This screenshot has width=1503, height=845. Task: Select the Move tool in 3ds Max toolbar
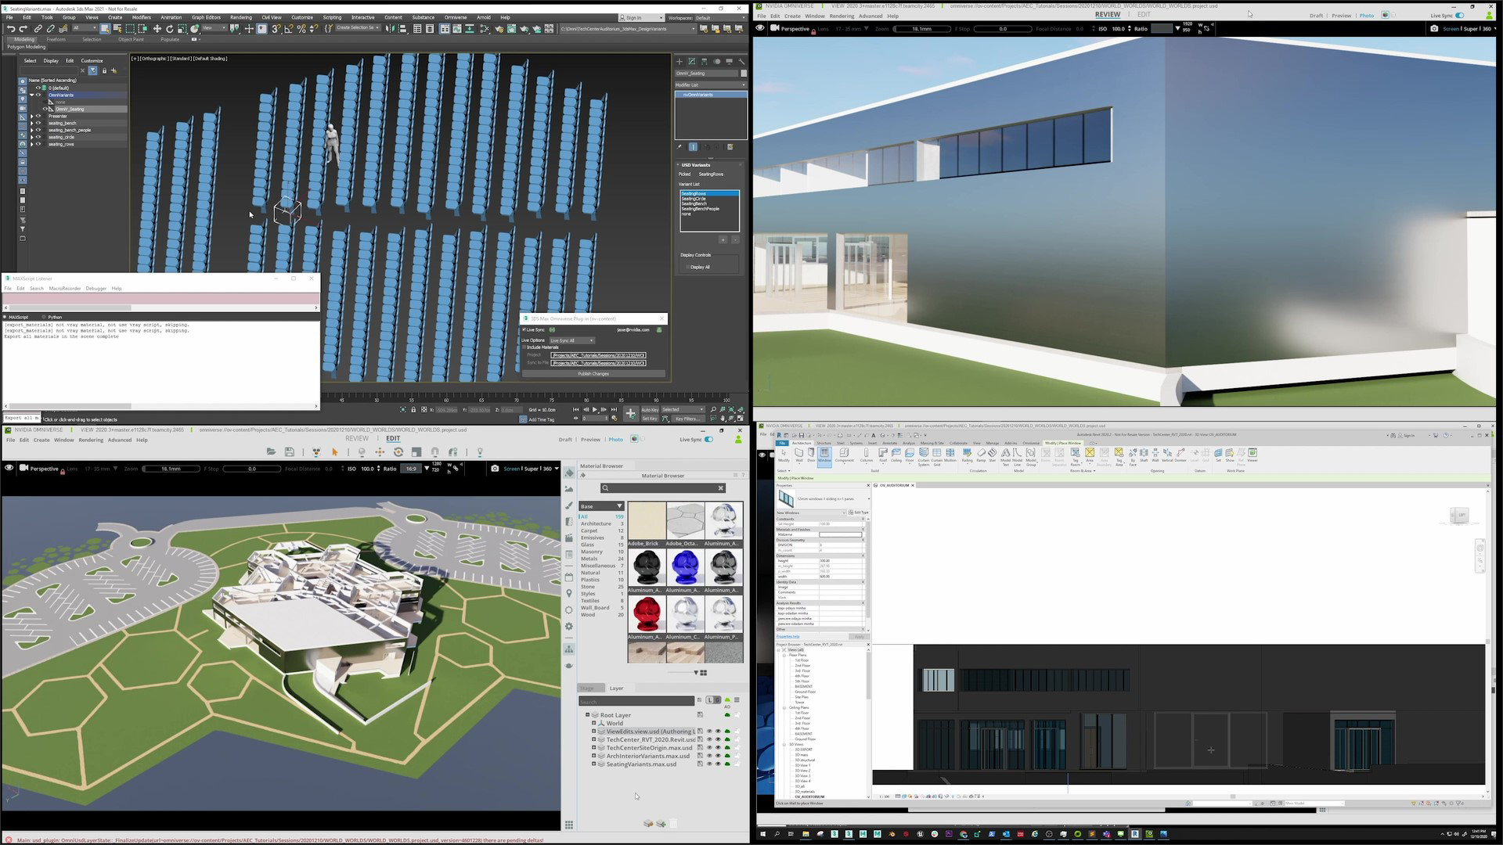pyautogui.click(x=157, y=29)
